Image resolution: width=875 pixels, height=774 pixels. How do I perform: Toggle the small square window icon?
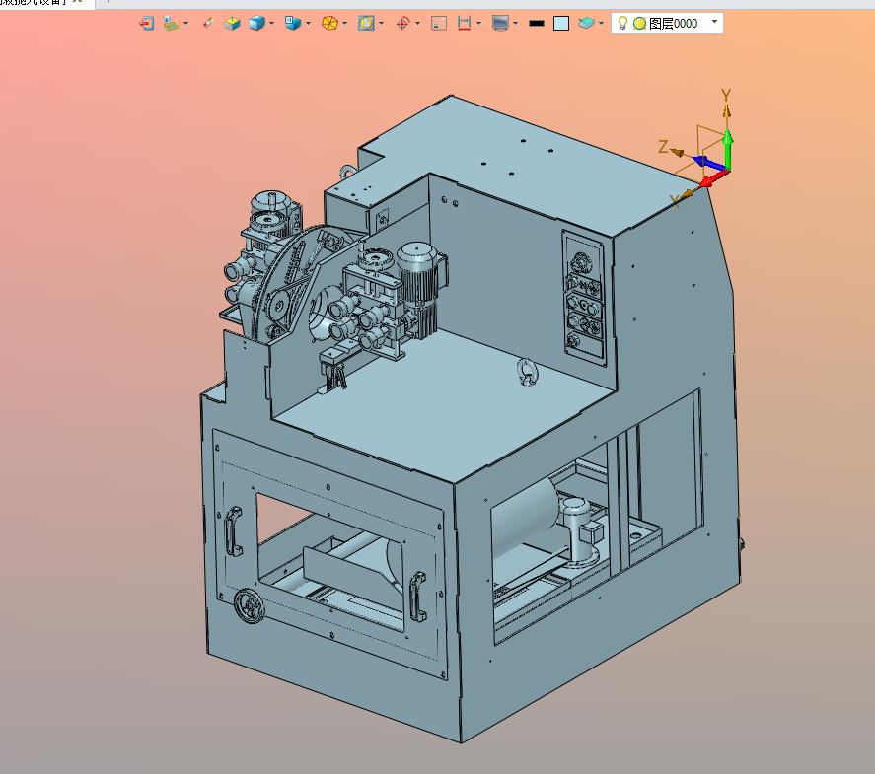tap(439, 24)
